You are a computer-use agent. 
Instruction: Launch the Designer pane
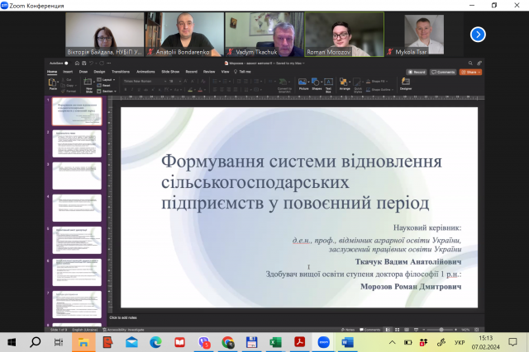[406, 82]
